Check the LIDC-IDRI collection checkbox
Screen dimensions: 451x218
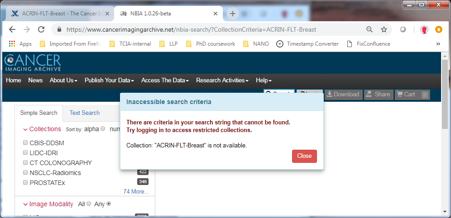[x=25, y=152]
